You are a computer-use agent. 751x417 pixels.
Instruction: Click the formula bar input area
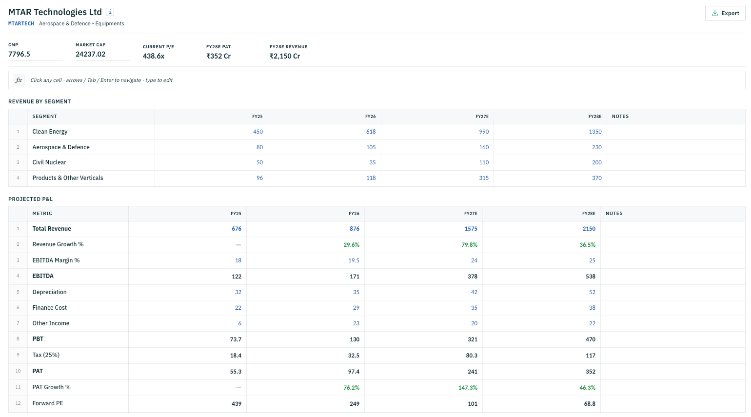click(x=385, y=80)
